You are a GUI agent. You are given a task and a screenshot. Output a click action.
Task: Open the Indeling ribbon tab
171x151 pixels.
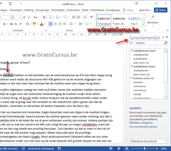point(29,10)
